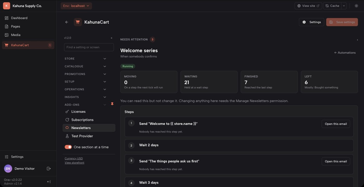Return to Automations link
The image size is (364, 187).
pos(345,53)
